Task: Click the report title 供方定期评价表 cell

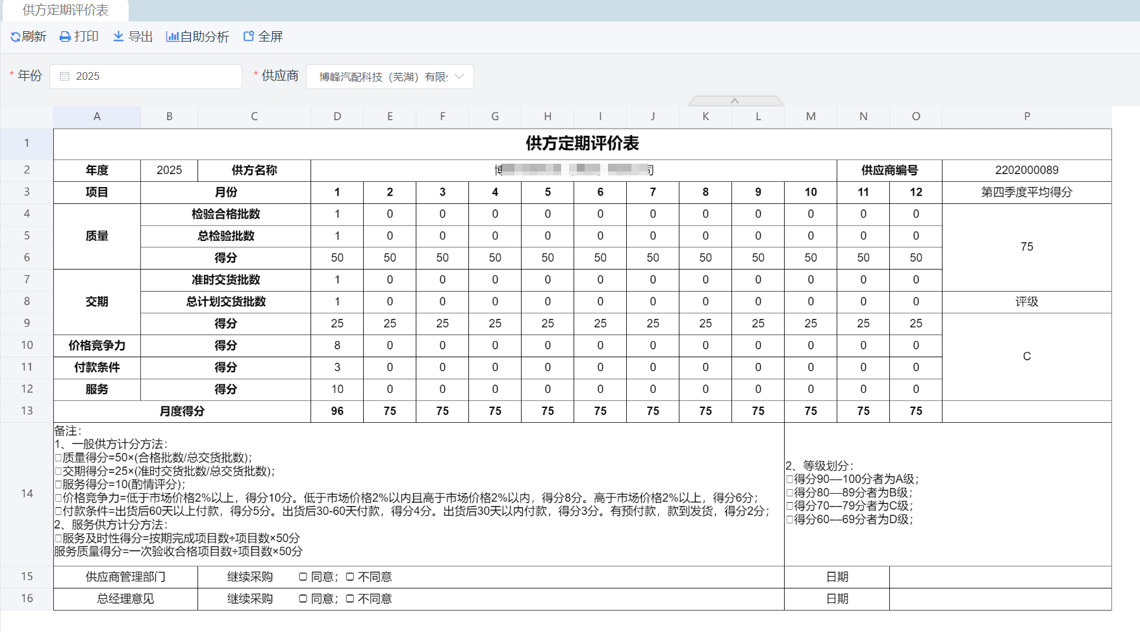Action: click(583, 144)
